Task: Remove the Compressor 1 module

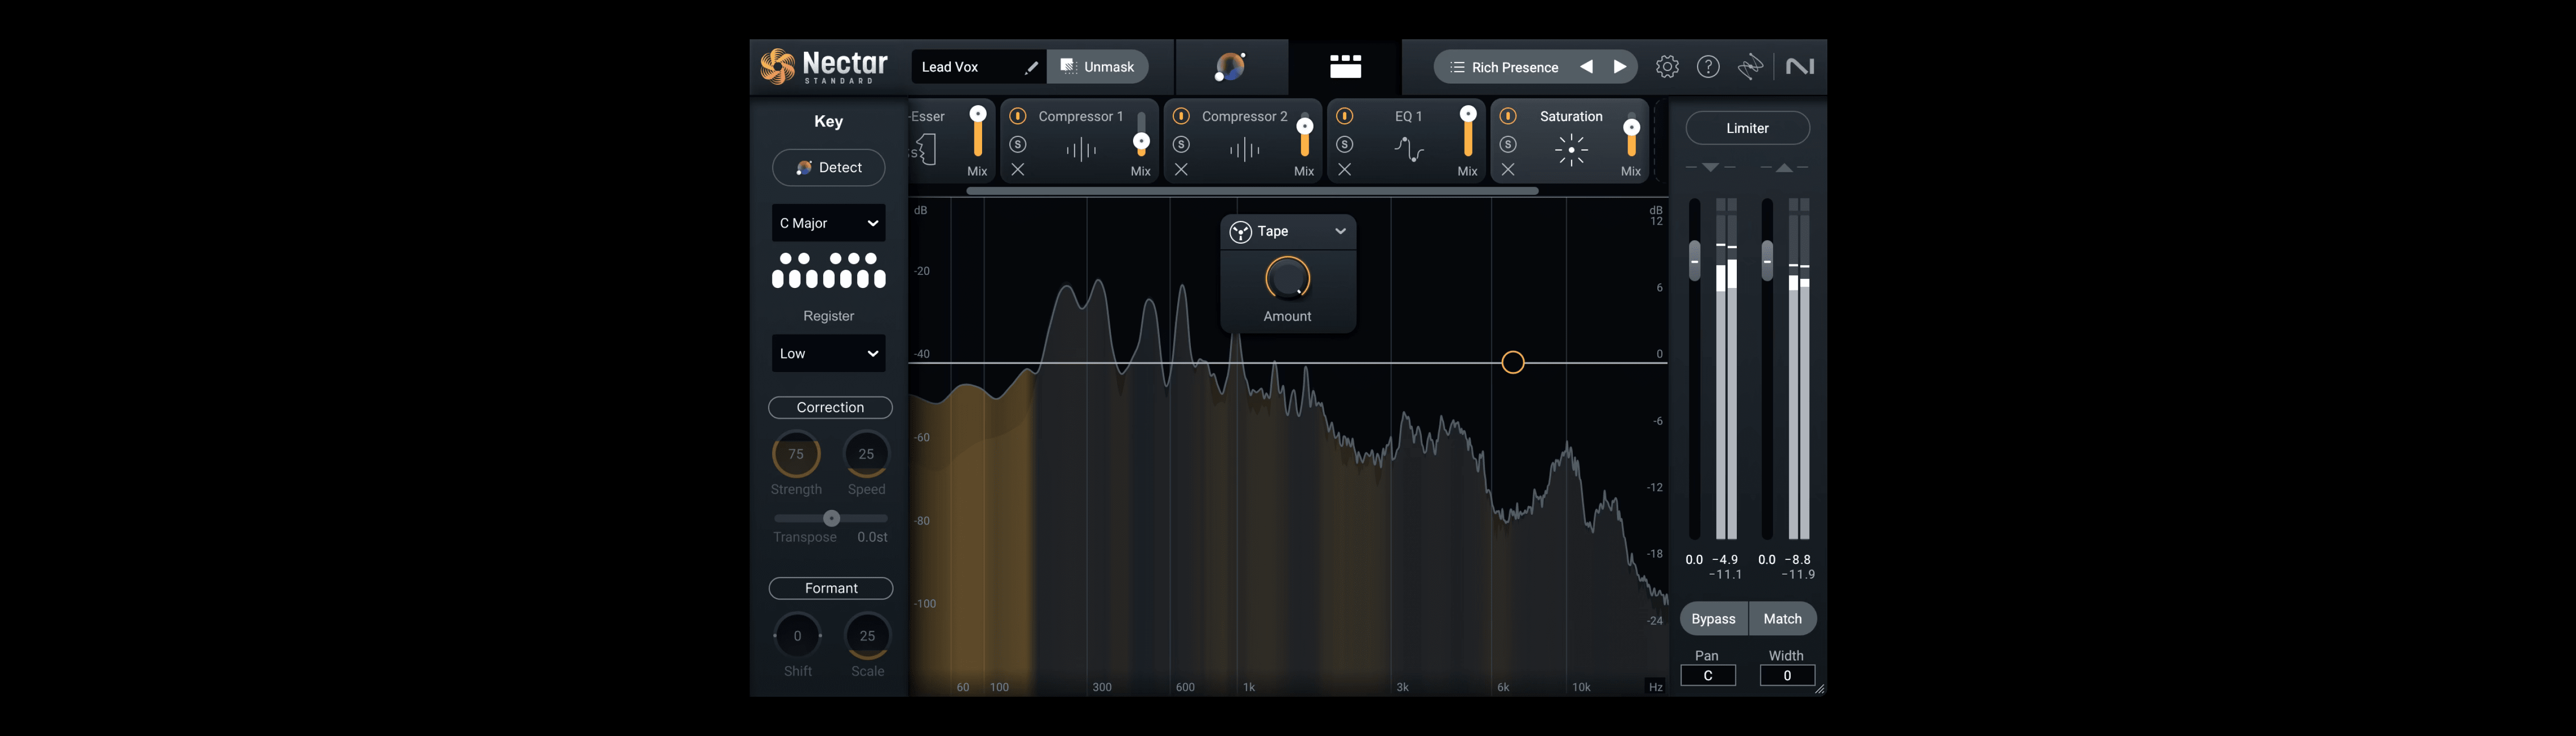Action: tap(1018, 170)
